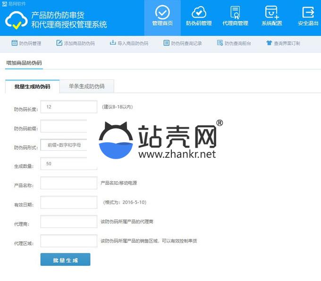321x281 pixels.
Task: Click the 防伪码长度 input field
Action: [68, 107]
